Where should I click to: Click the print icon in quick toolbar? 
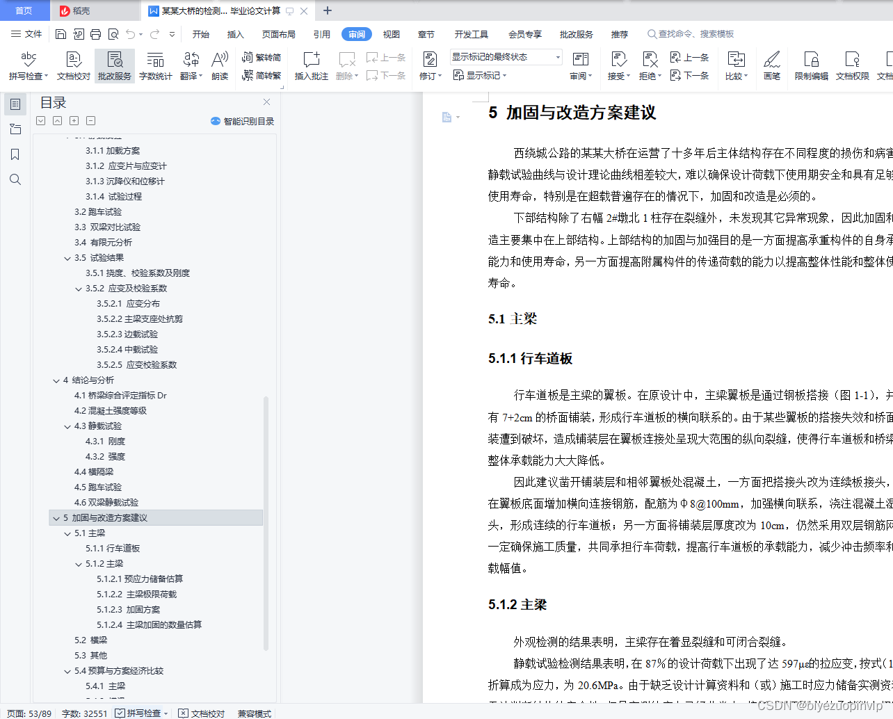click(x=95, y=34)
